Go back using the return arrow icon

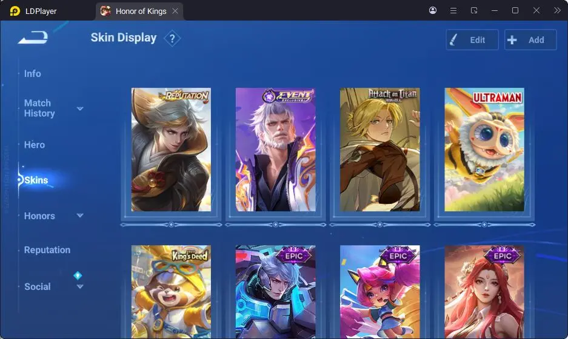[33, 38]
